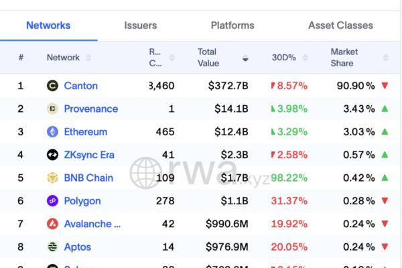
Task: Click the Ethereum diamond logo icon
Action: (x=52, y=132)
